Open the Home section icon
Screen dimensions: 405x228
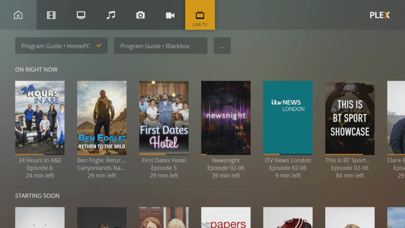point(18,15)
